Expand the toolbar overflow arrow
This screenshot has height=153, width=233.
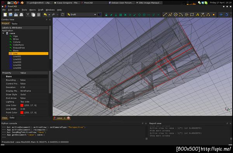231,14
